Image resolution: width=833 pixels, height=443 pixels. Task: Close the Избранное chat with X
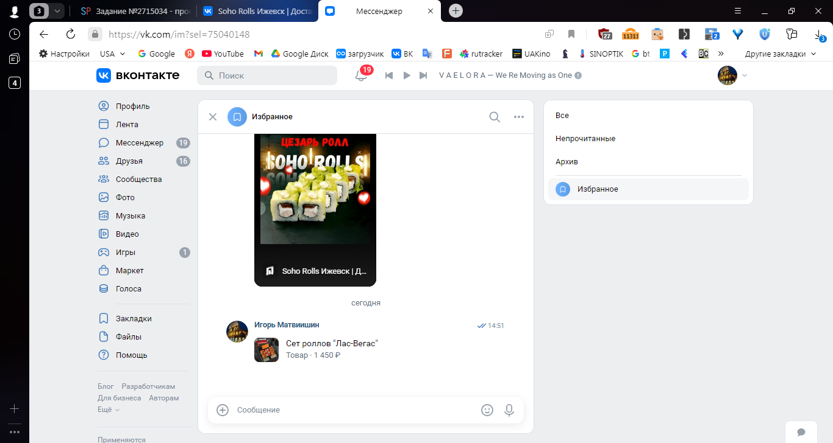point(213,117)
